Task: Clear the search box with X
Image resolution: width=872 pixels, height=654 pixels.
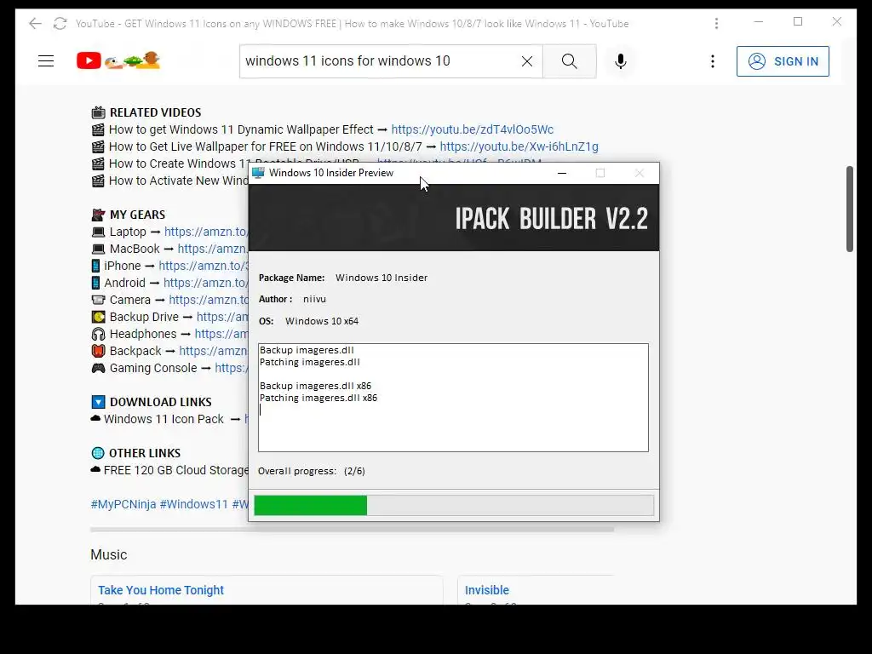Action: pos(526,61)
